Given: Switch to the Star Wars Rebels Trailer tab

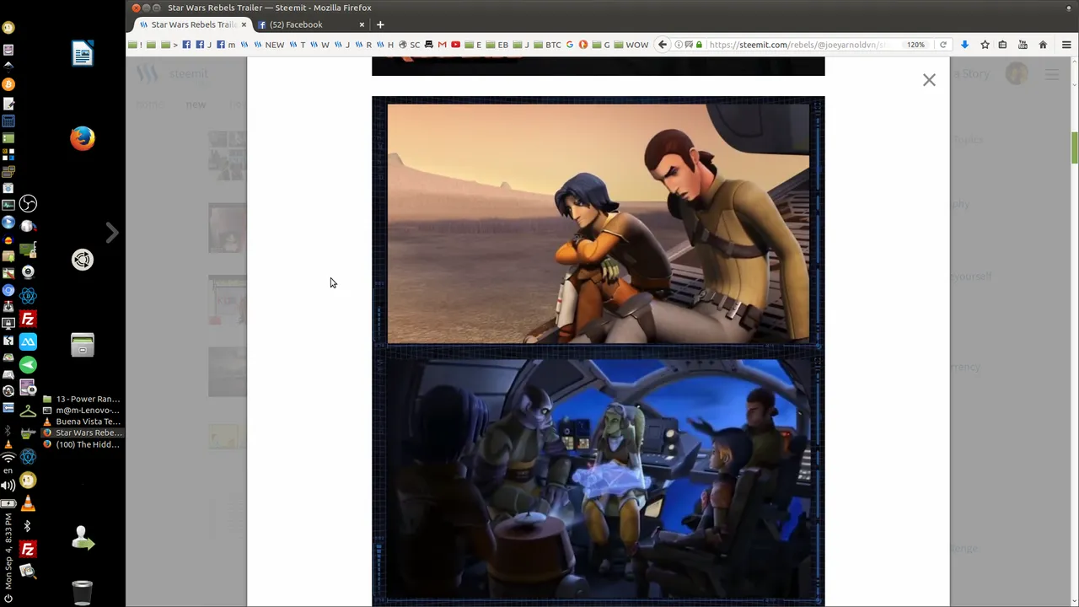Looking at the screenshot, I should pyautogui.click(x=193, y=24).
